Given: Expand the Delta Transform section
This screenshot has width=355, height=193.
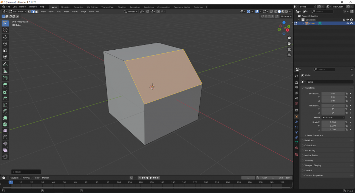Looking at the screenshot, I should click(x=315, y=135).
